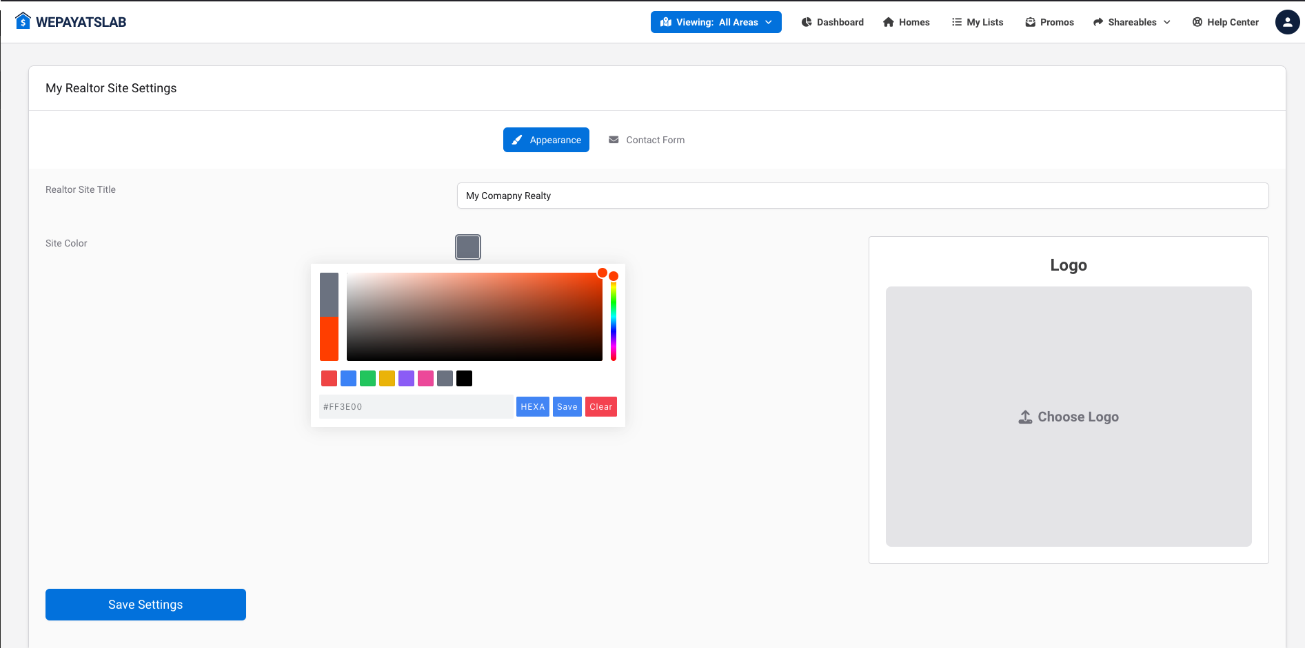This screenshot has height=648, width=1305.
Task: Click the Appearance paintbrush icon
Action: pyautogui.click(x=517, y=140)
